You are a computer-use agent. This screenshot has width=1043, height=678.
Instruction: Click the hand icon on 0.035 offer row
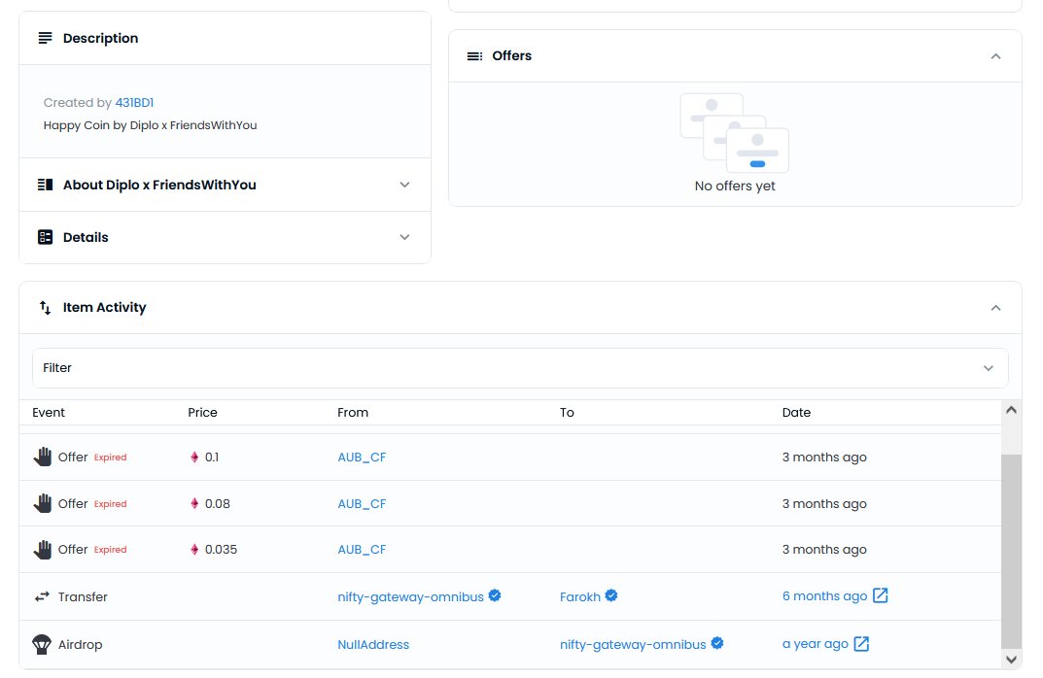click(43, 550)
